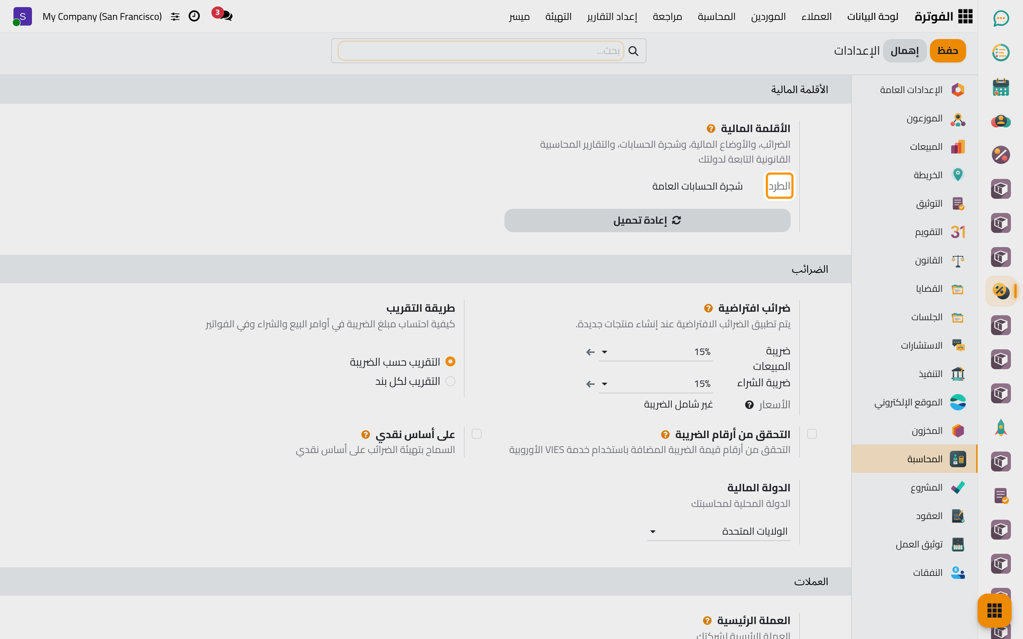Open القضايا settings tab
This screenshot has width=1023, height=639.
coord(914,289)
